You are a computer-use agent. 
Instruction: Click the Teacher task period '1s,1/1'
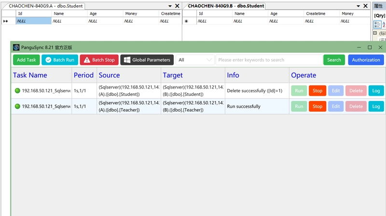click(x=80, y=106)
